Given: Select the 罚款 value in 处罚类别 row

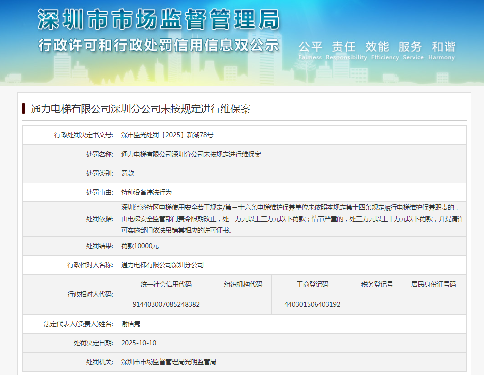Looking at the screenshot, I should (x=128, y=173).
